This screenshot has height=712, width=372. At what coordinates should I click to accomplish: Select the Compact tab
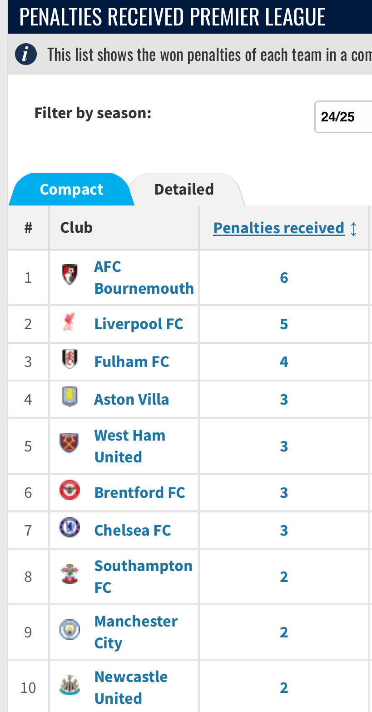pyautogui.click(x=72, y=189)
